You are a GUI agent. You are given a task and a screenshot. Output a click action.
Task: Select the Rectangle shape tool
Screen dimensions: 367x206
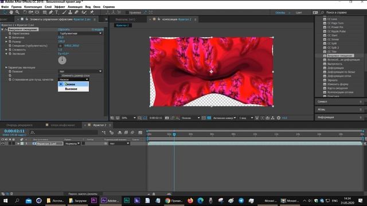pyautogui.click(x=45, y=12)
